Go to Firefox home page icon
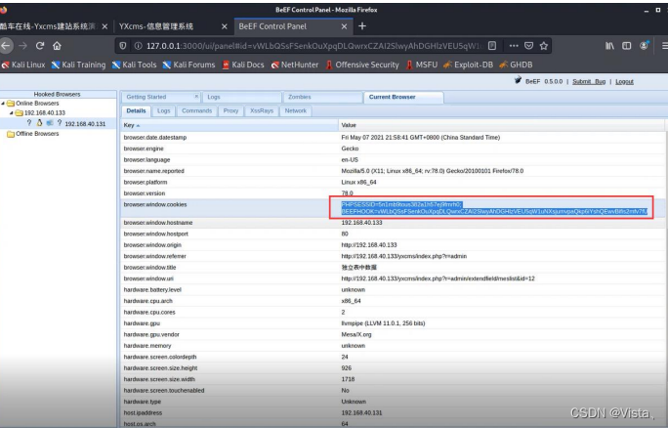Screen dimensions: 668x428 point(59,45)
